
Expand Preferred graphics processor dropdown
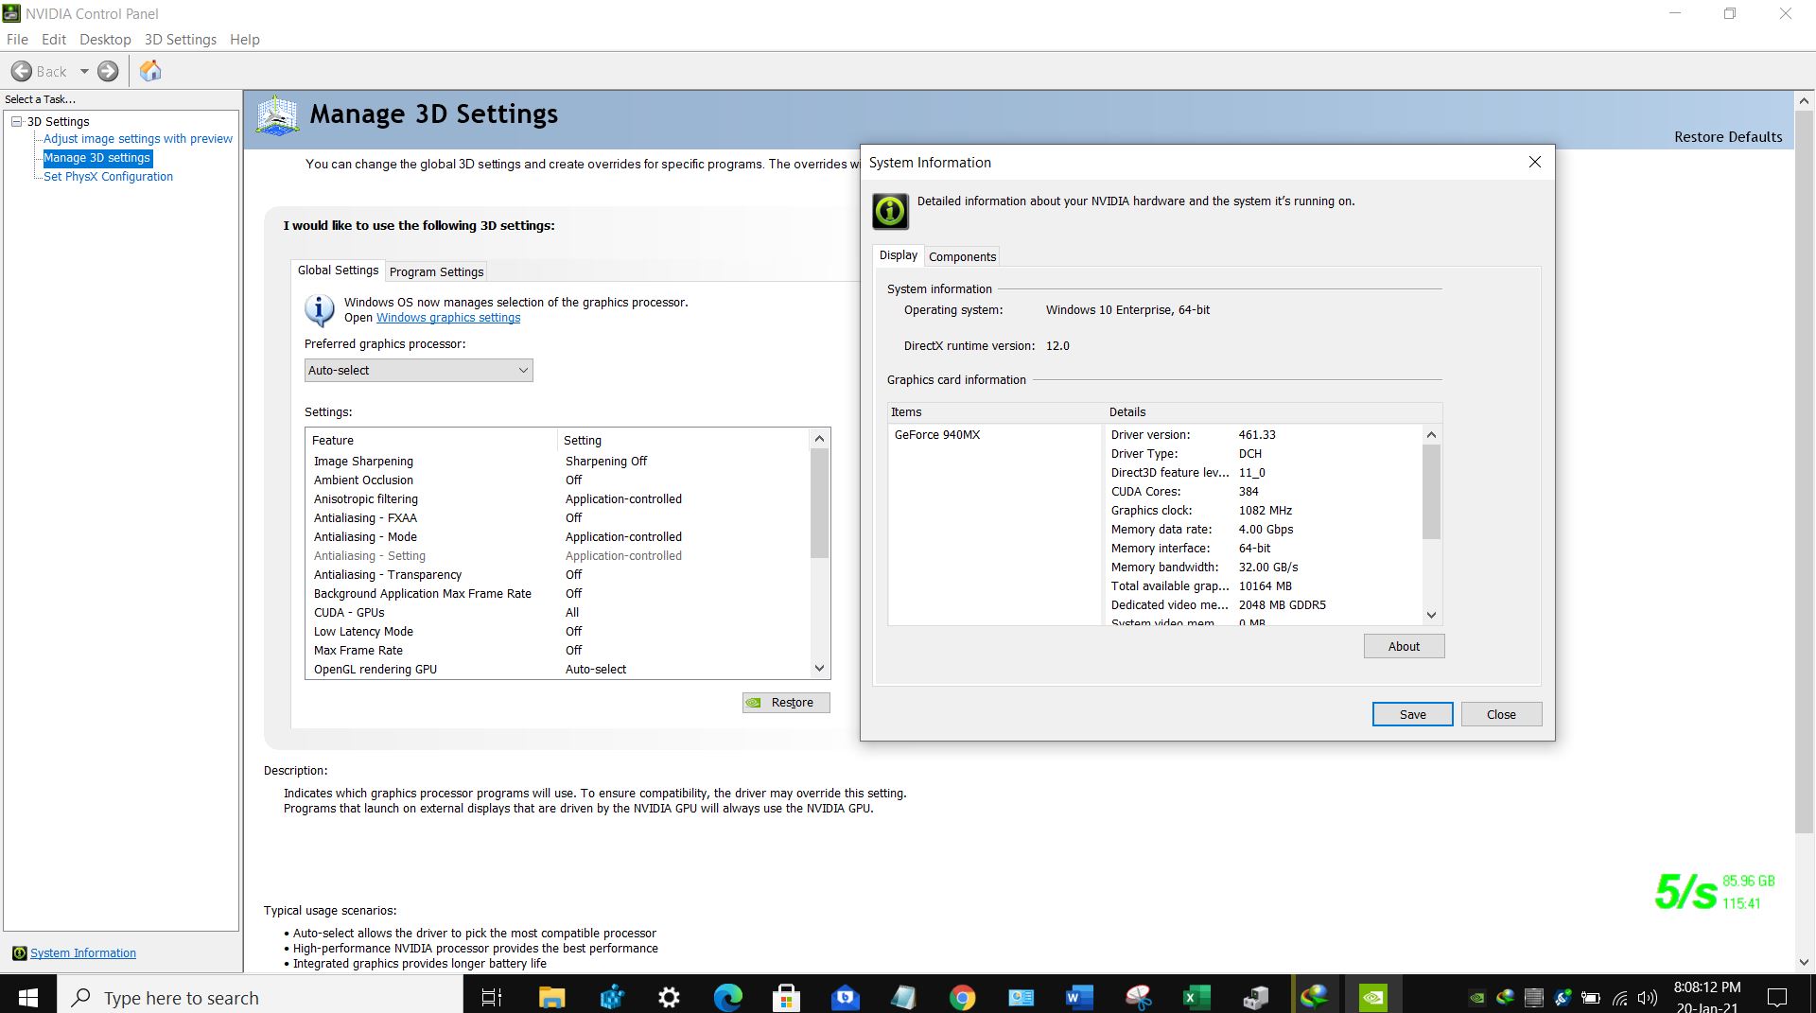(418, 371)
